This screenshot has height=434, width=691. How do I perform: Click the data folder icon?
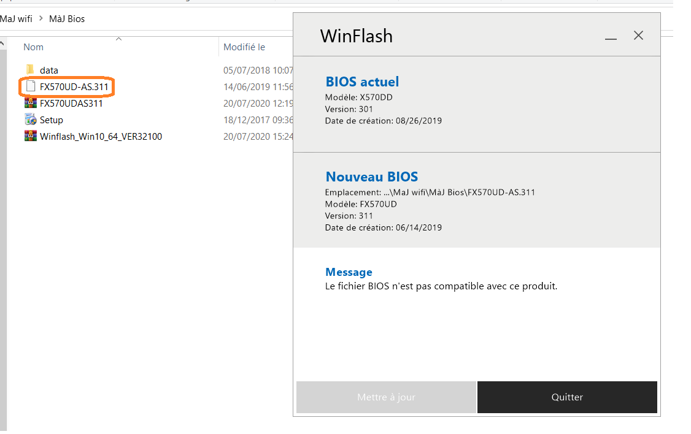[31, 70]
